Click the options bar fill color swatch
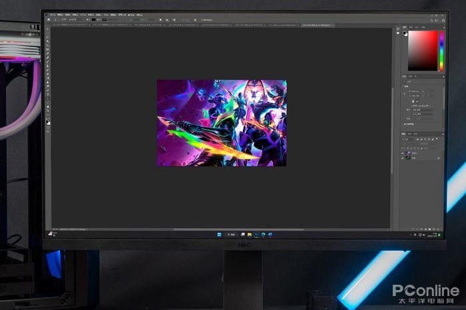Image resolution: width=466 pixels, height=310 pixels. coord(94,19)
